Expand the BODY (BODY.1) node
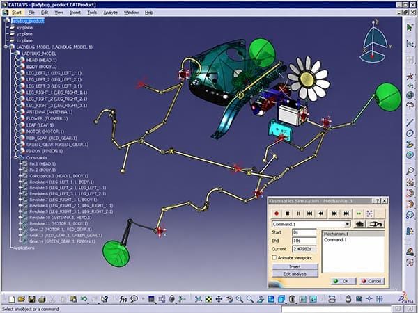418x313 pixels. [16, 67]
